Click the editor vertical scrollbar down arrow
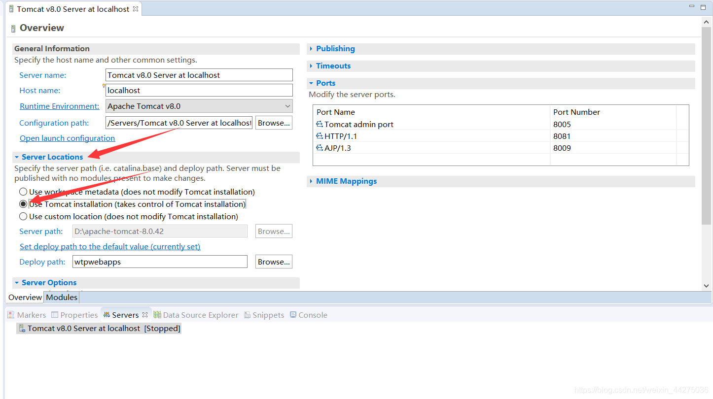This screenshot has height=399, width=713. 706,285
